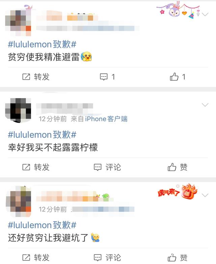Screen dimensions: 216x264
Task: Open the comment icon on the second post
Action: [x=98, y=167]
